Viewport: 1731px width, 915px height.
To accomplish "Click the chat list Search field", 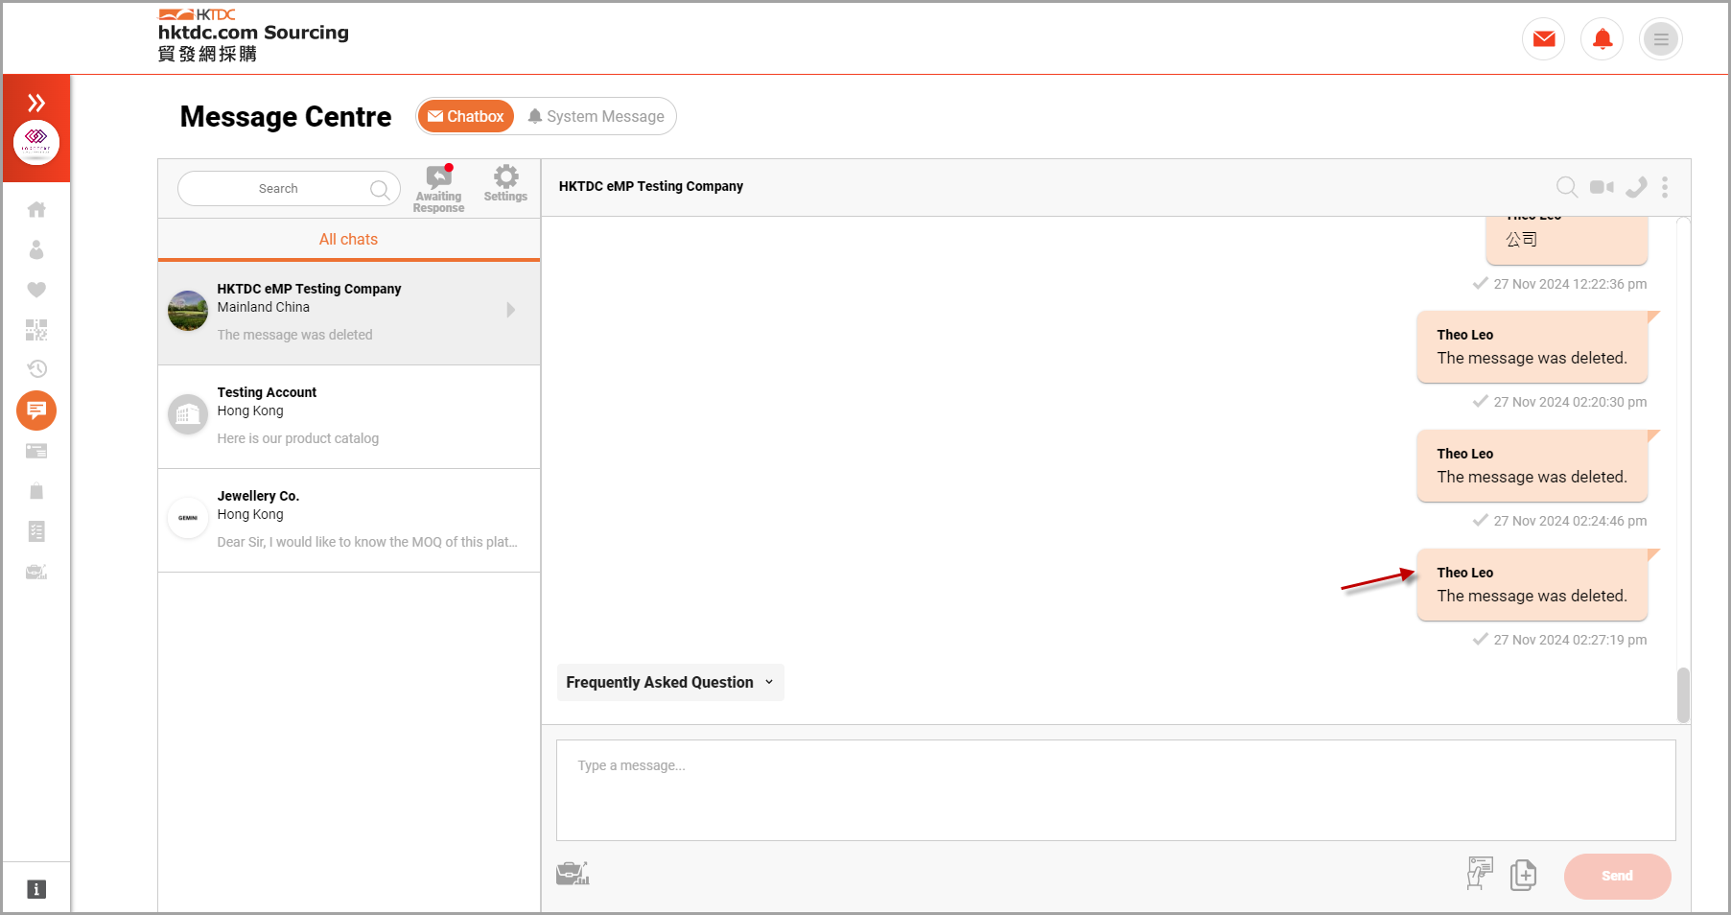I will 278,189.
